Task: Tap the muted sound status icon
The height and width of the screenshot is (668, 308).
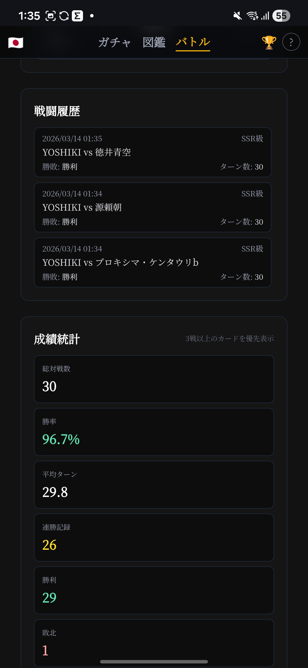Action: click(238, 16)
